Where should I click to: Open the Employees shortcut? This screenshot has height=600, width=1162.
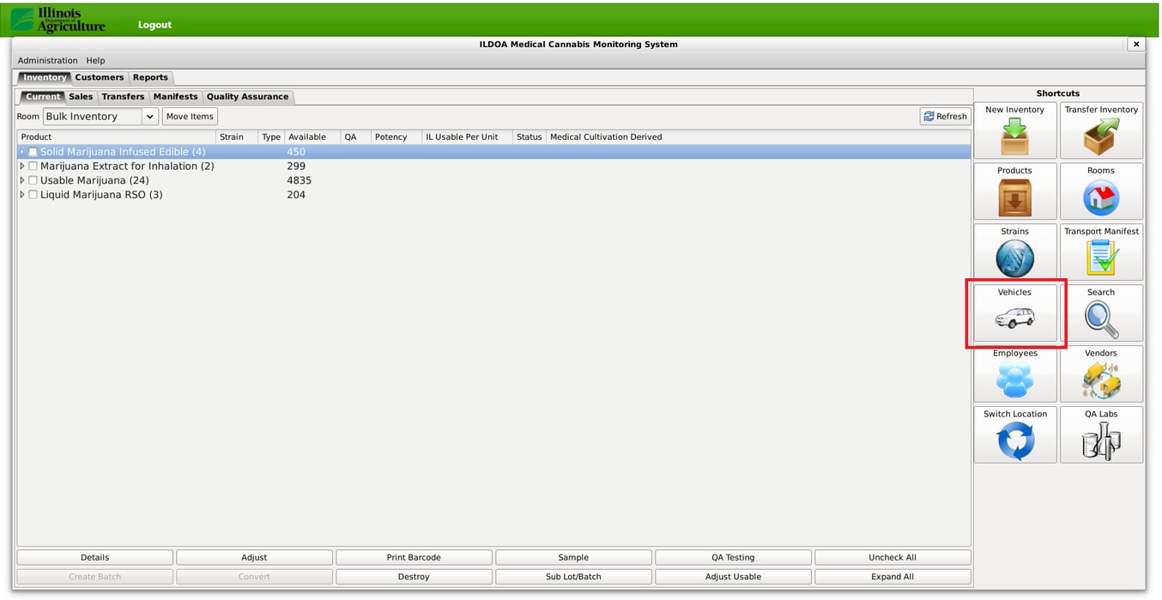point(1015,374)
